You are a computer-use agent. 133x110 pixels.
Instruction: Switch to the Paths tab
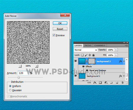click(x=88, y=46)
